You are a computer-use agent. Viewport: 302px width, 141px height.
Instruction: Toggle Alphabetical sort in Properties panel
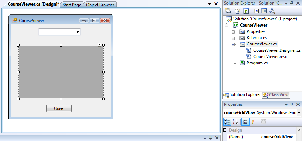(235, 122)
